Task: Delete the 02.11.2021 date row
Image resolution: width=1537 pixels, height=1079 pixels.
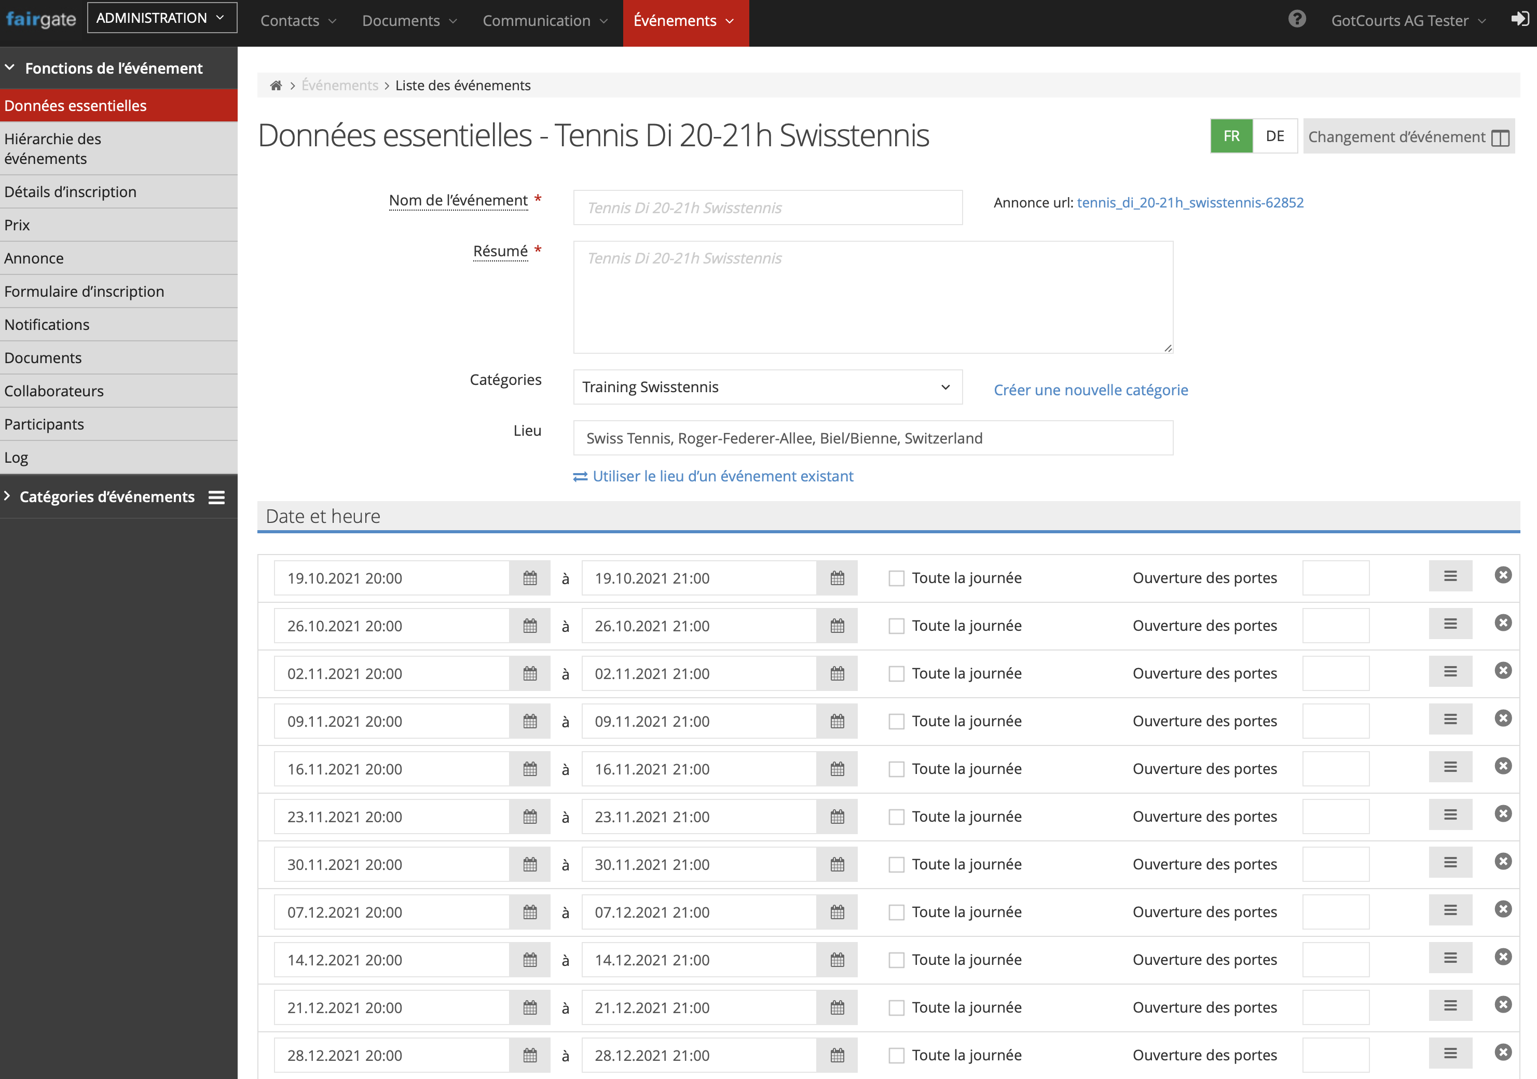Action: tap(1503, 671)
